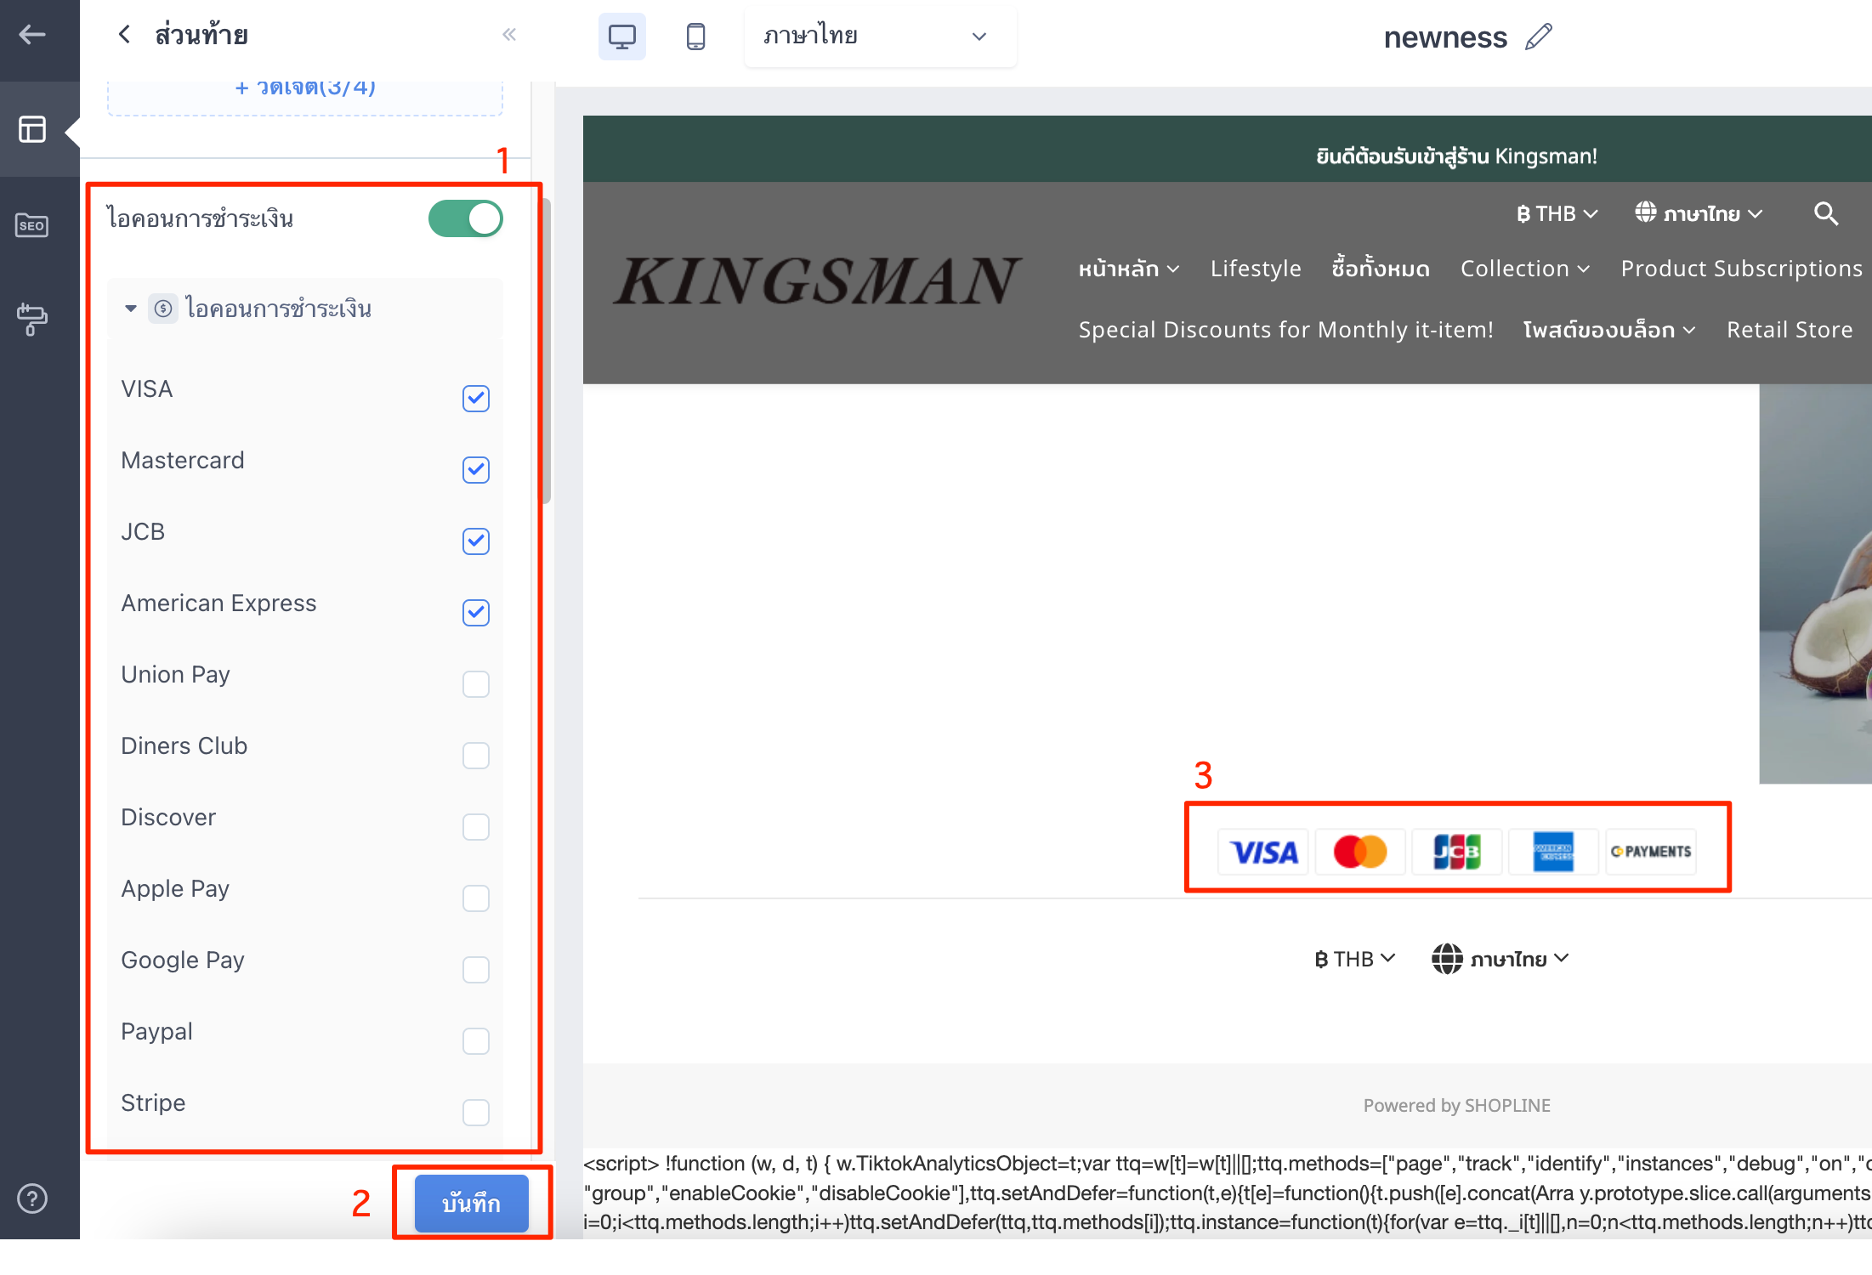The height and width of the screenshot is (1275, 1872).
Task: Click the Payments badge icon in footer
Action: [x=1650, y=851]
